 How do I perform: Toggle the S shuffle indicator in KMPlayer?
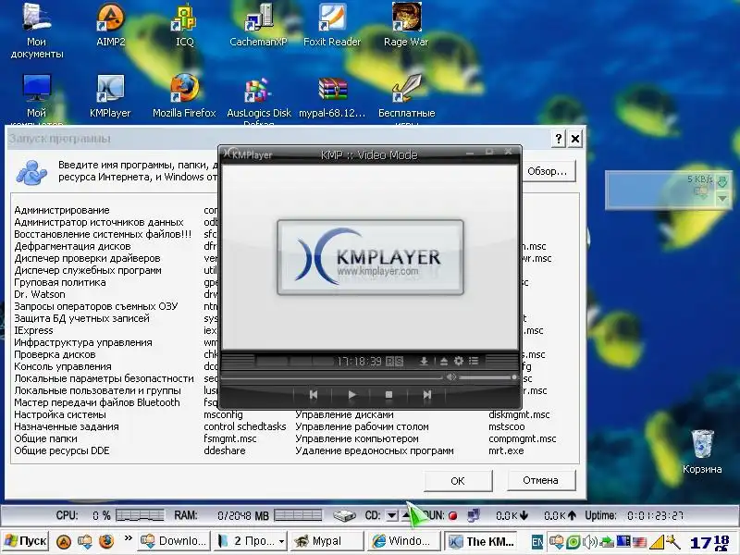click(x=400, y=362)
